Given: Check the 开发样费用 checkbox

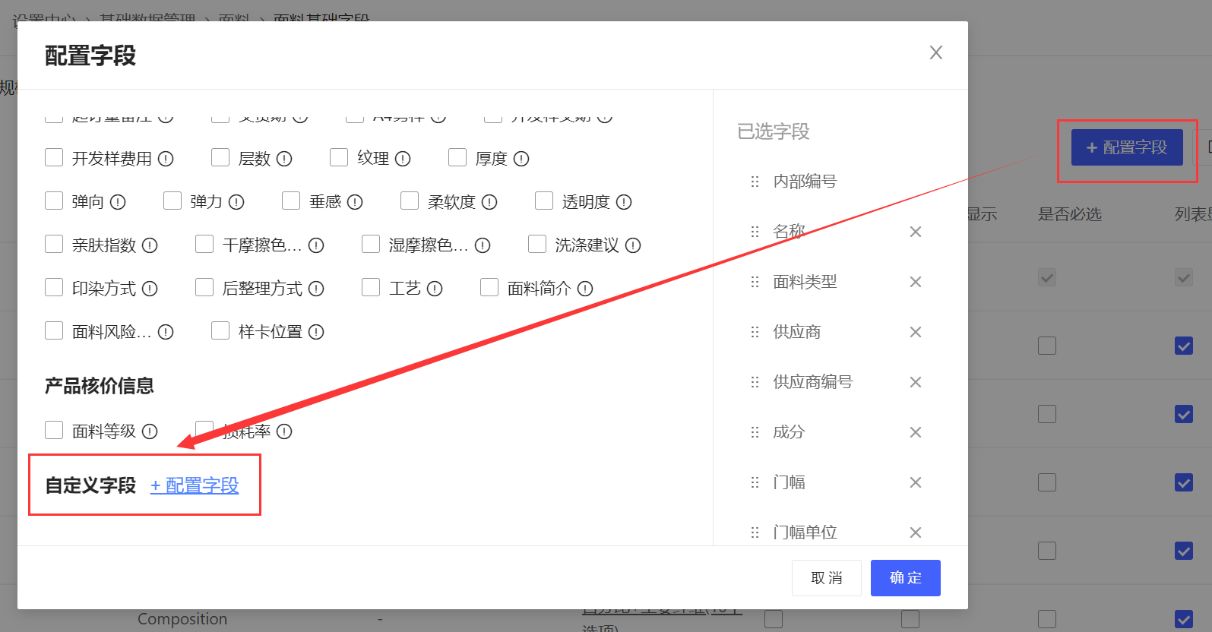Looking at the screenshot, I should click(x=54, y=157).
